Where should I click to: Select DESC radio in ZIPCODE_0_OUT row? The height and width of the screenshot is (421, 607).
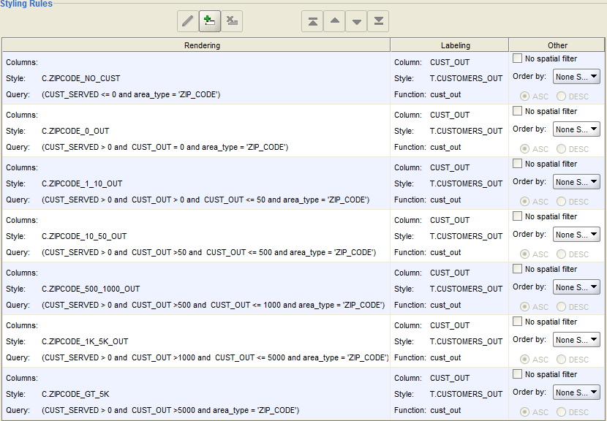point(561,149)
